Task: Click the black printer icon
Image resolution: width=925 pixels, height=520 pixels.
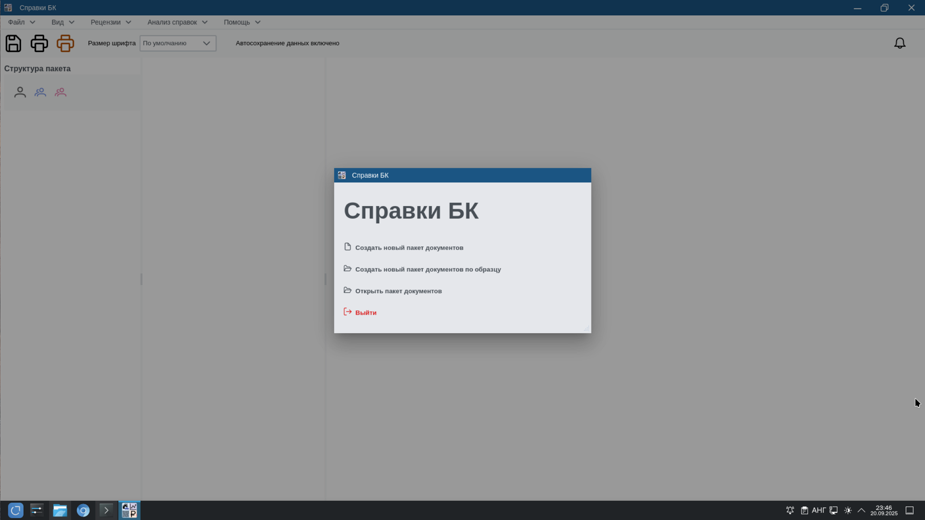Action: point(40,43)
